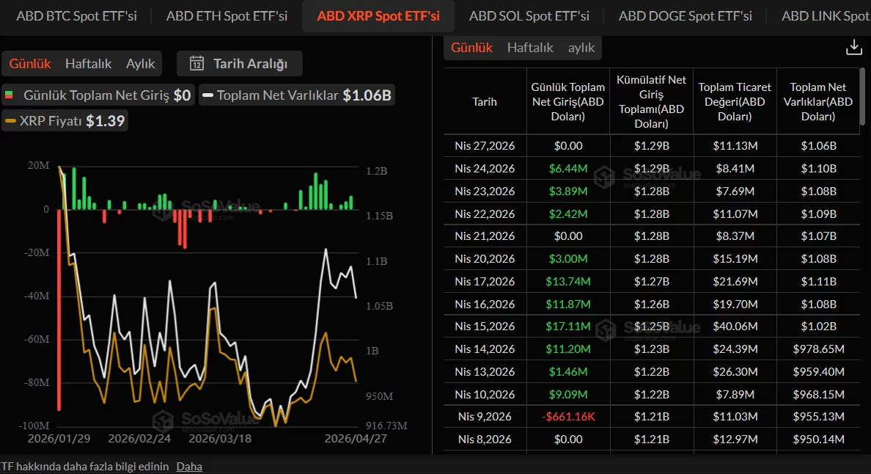
Task: Switch table to Haftalık view
Action: tap(530, 48)
